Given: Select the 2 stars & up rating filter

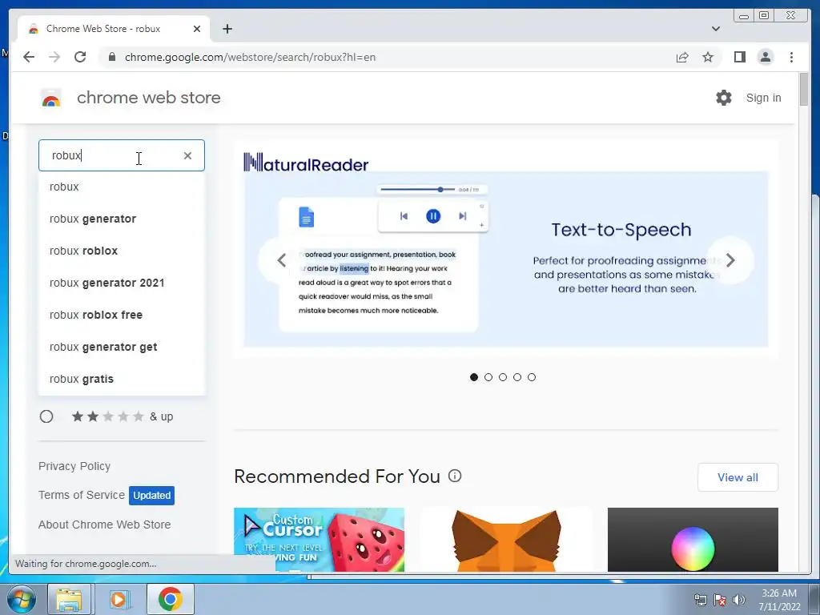Looking at the screenshot, I should [46, 416].
